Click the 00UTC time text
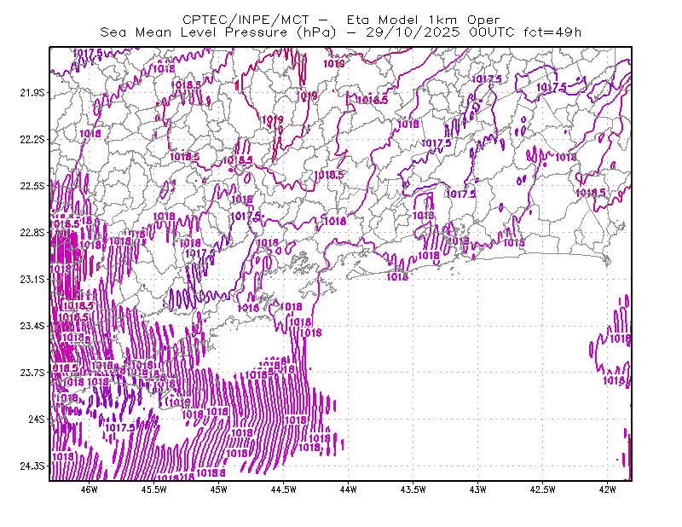This screenshot has height=527, width=682. [x=492, y=32]
